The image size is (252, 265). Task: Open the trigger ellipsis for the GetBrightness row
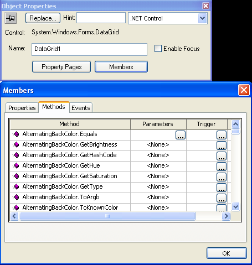tap(222, 146)
